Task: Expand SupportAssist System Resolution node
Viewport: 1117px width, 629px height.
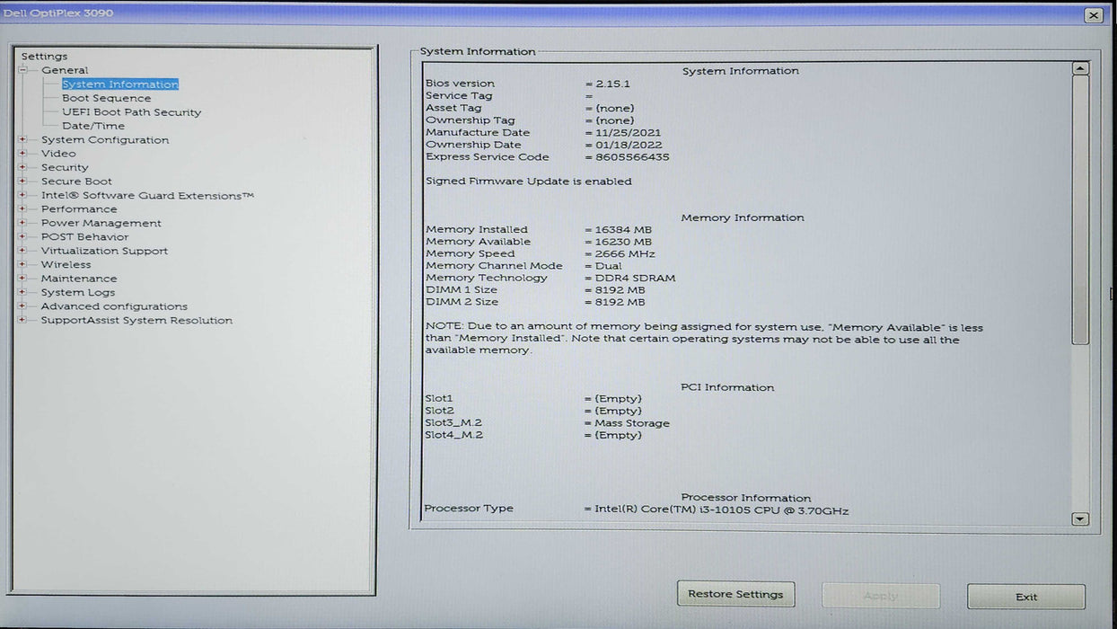Action: tap(23, 320)
